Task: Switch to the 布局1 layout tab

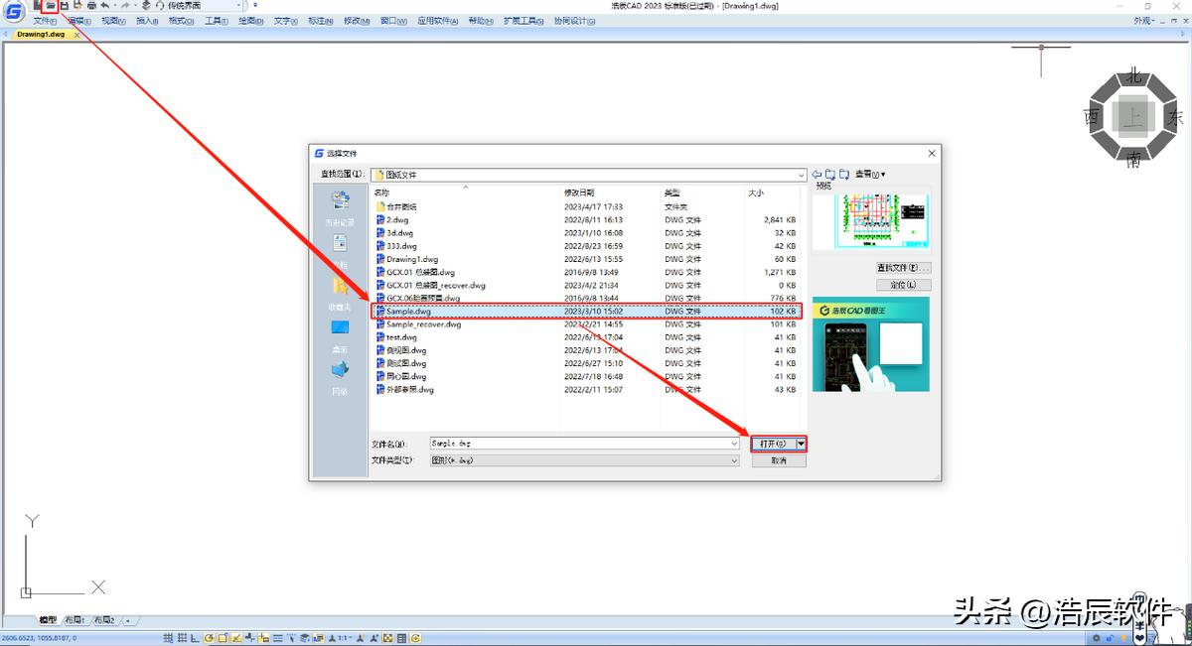Action: (75, 620)
